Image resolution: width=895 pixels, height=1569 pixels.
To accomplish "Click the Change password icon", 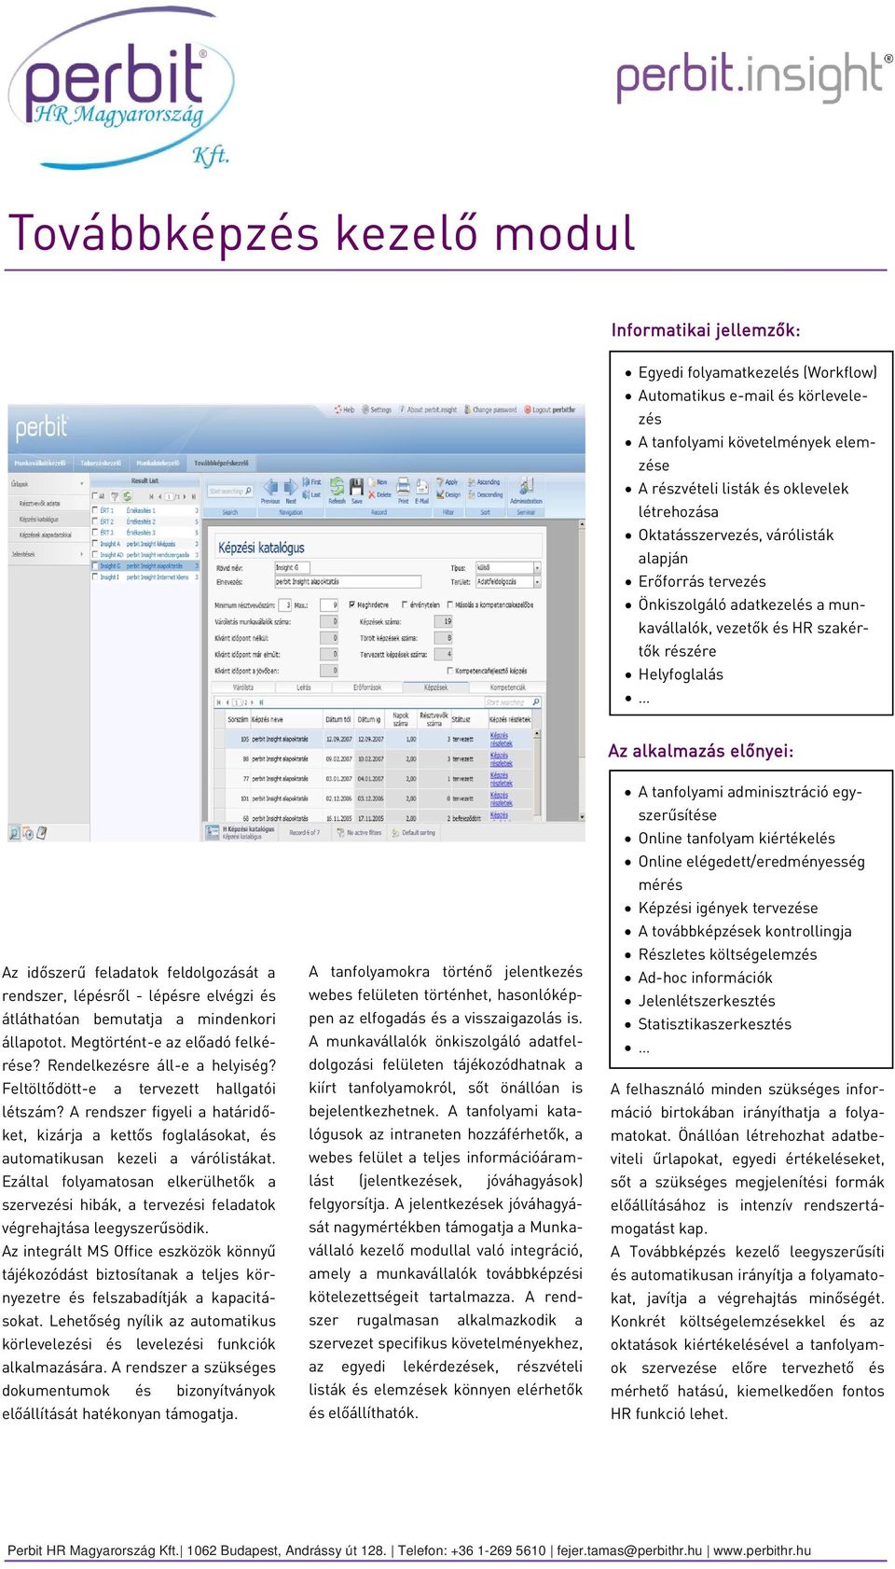I will coord(467,410).
